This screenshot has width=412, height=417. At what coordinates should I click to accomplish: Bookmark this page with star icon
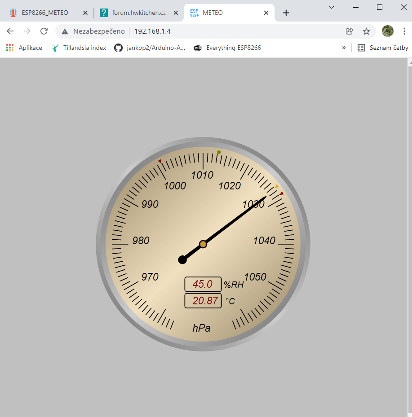coord(366,31)
